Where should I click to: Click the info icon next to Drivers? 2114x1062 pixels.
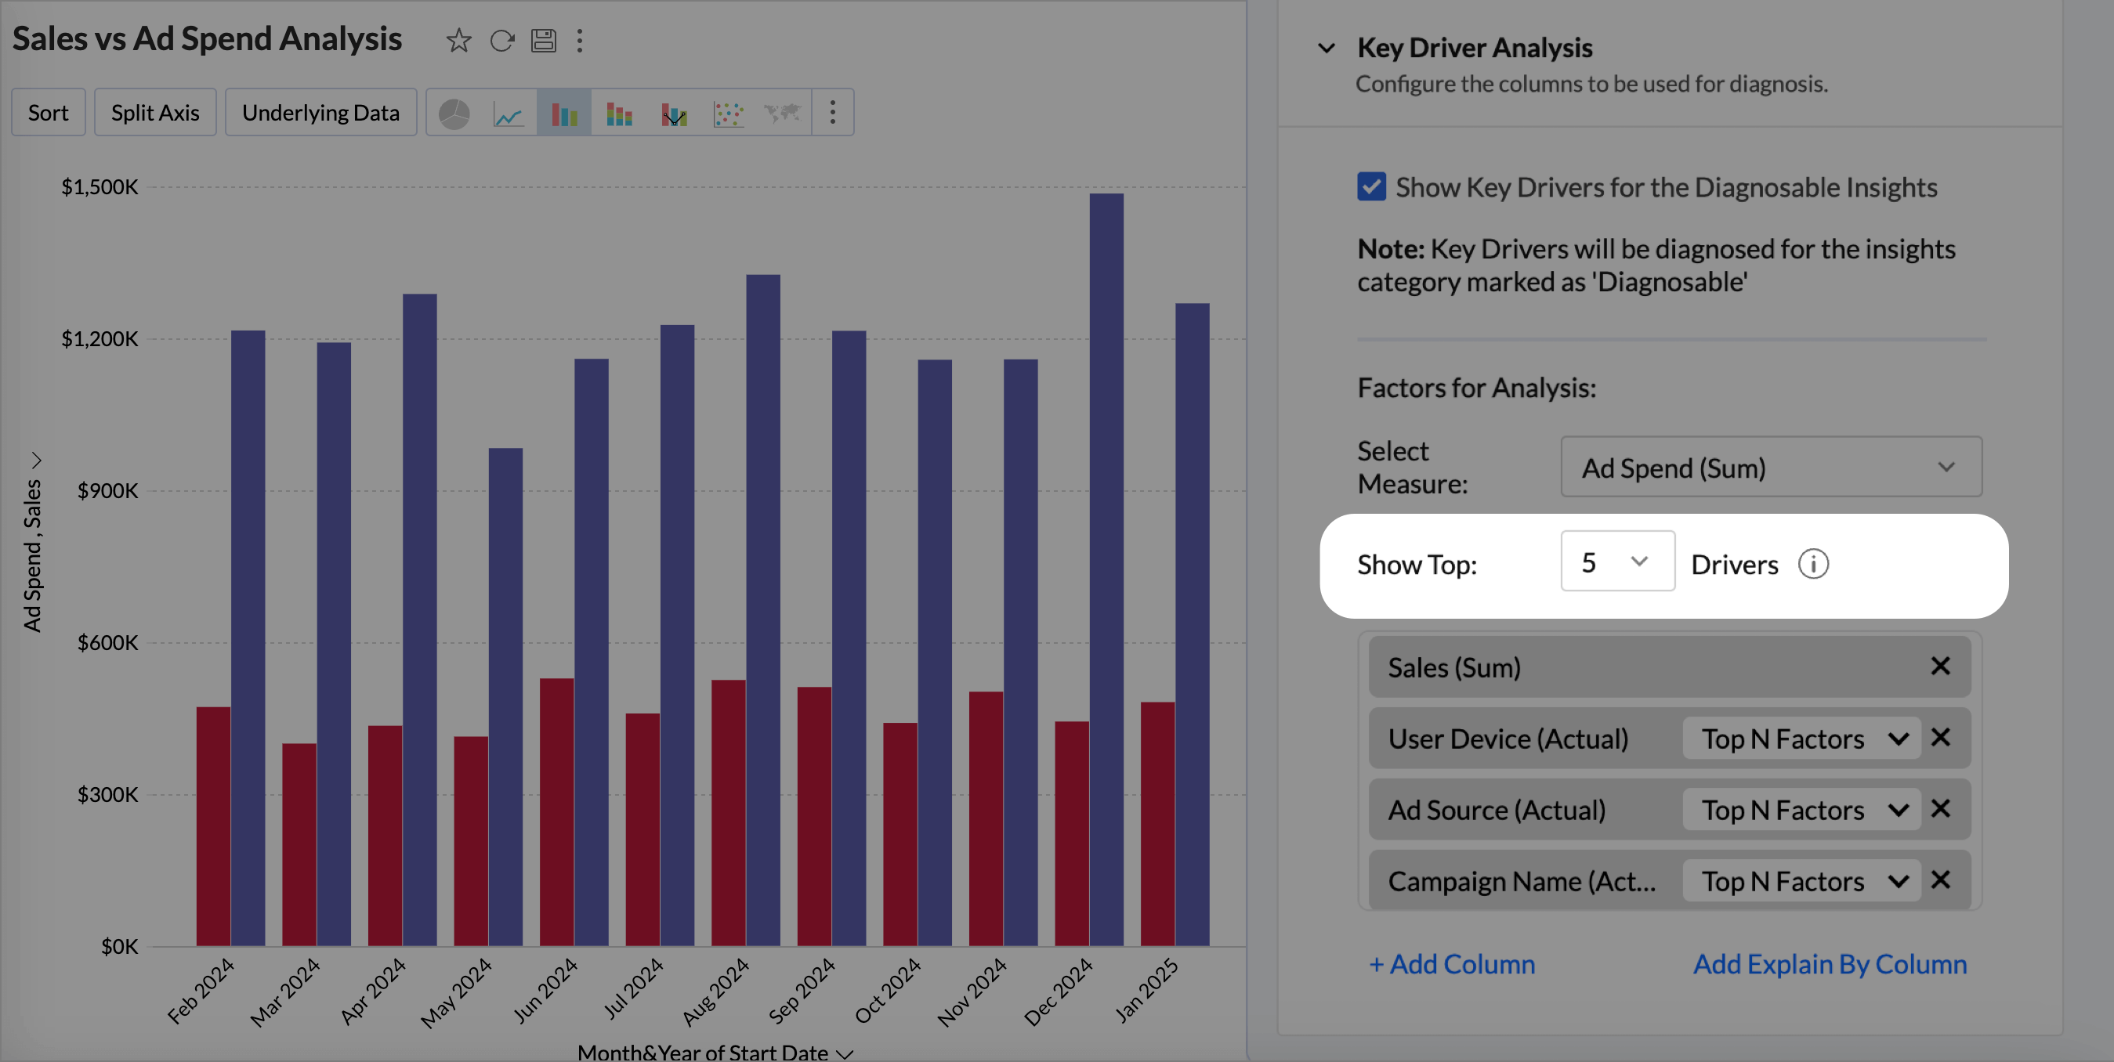pos(1813,564)
